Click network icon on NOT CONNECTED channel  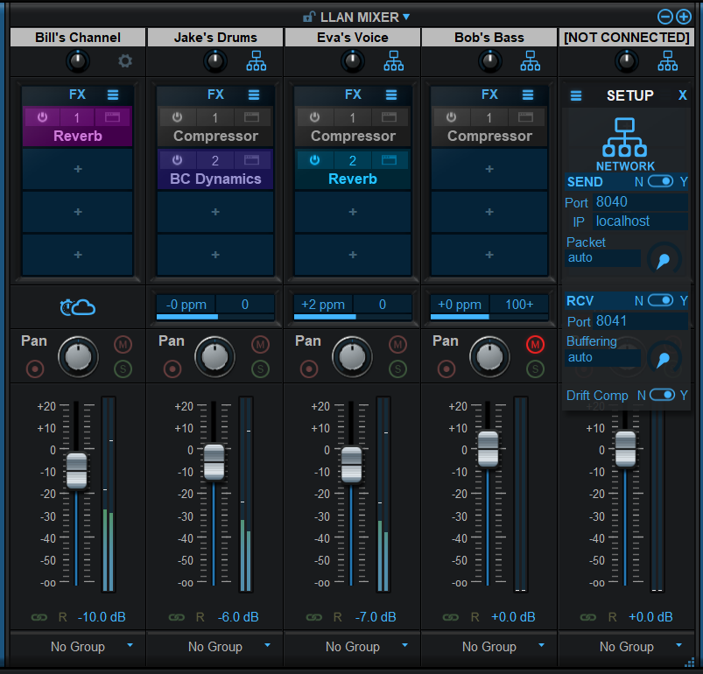[668, 61]
